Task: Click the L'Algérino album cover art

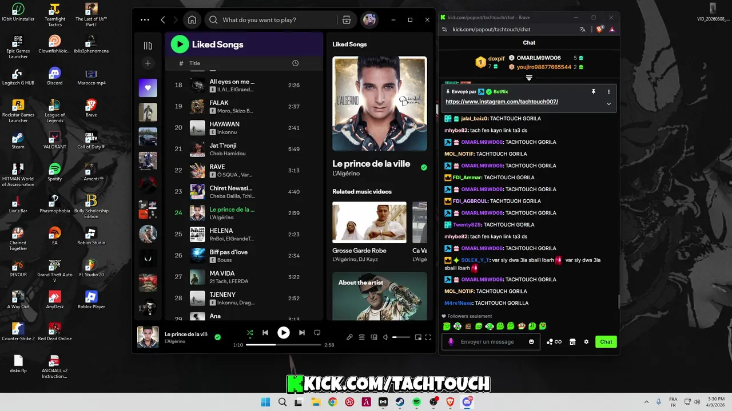Action: 380,103
